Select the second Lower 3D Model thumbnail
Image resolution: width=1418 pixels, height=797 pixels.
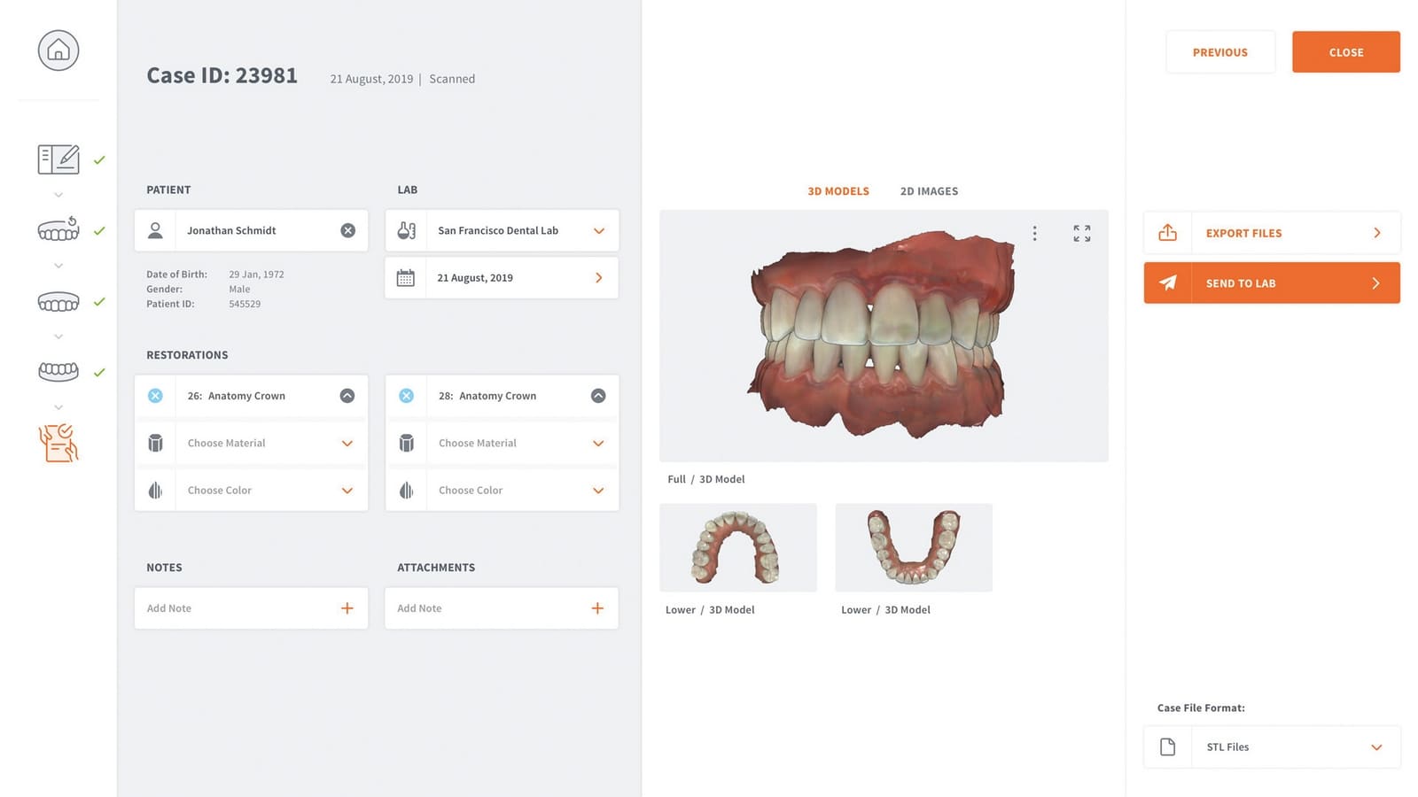[x=913, y=547]
